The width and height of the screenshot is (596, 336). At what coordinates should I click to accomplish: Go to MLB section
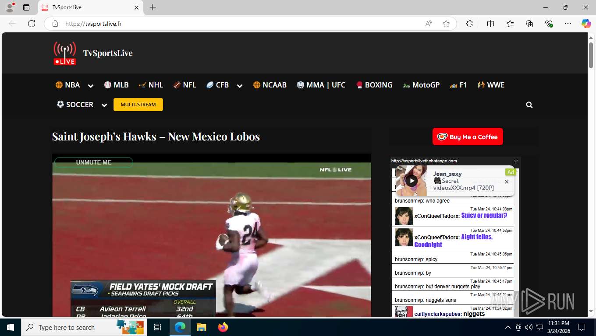(x=116, y=85)
